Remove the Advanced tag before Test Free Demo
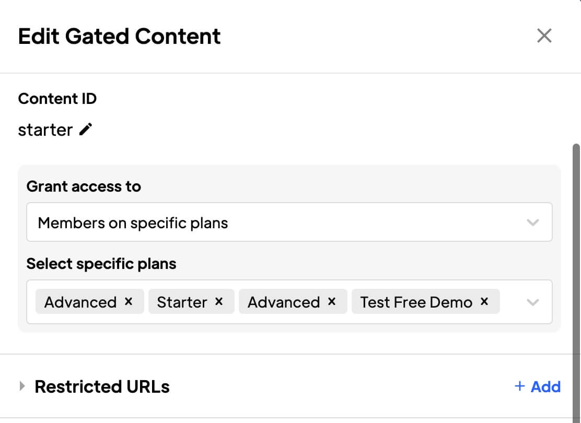Screen dimensions: 581x423 (331, 302)
